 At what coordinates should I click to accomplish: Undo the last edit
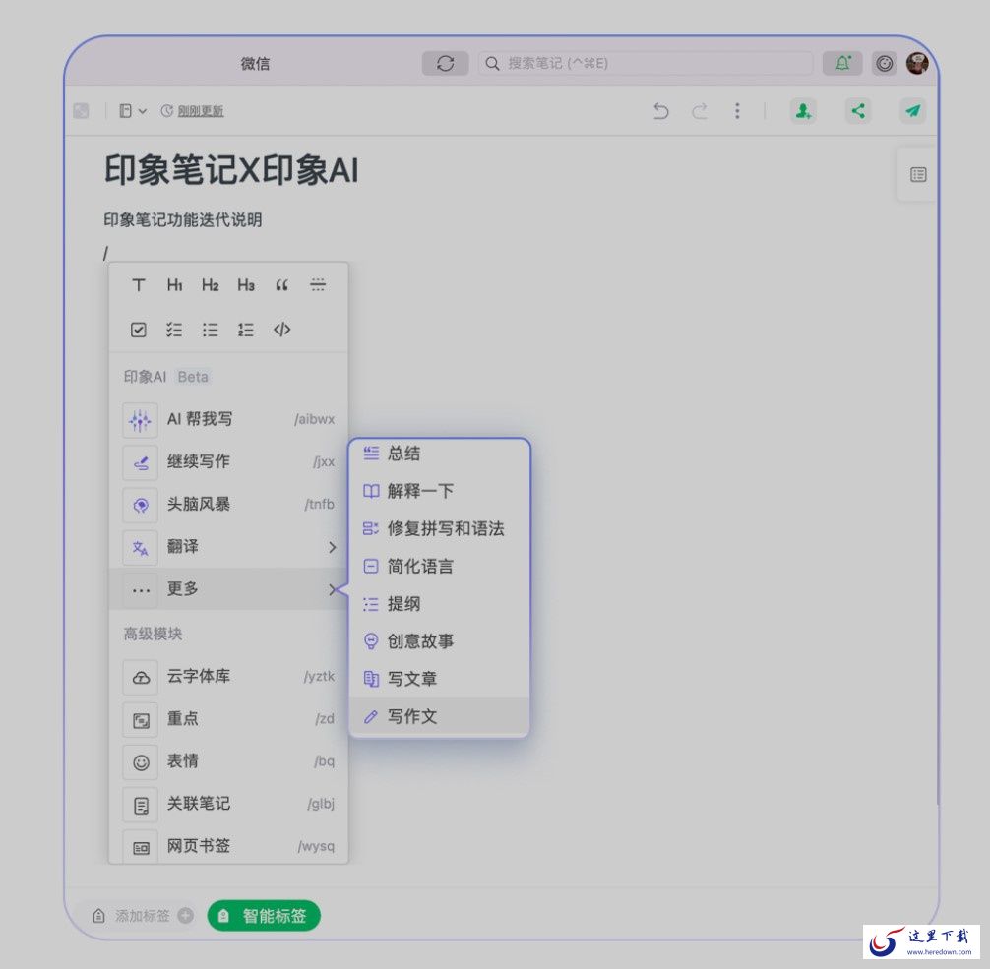pyautogui.click(x=660, y=111)
